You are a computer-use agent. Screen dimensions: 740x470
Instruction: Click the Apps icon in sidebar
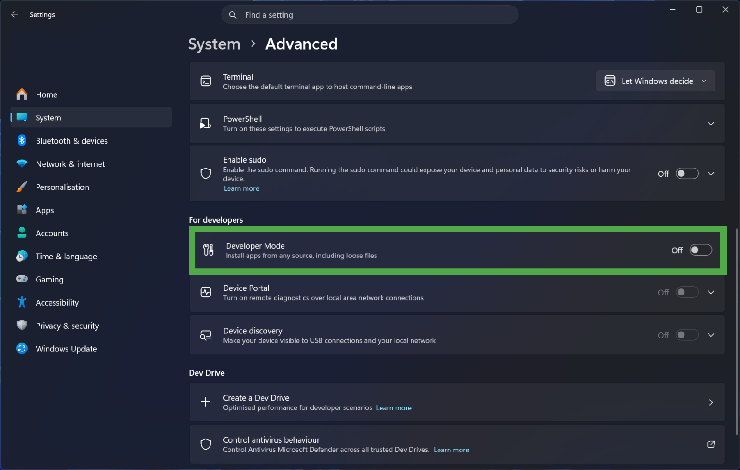22,210
